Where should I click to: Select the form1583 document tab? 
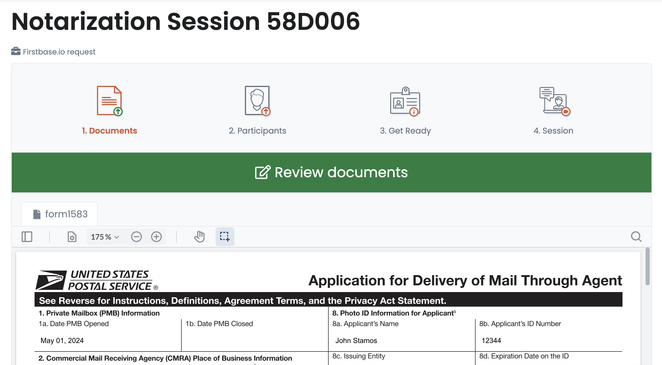[x=59, y=214]
